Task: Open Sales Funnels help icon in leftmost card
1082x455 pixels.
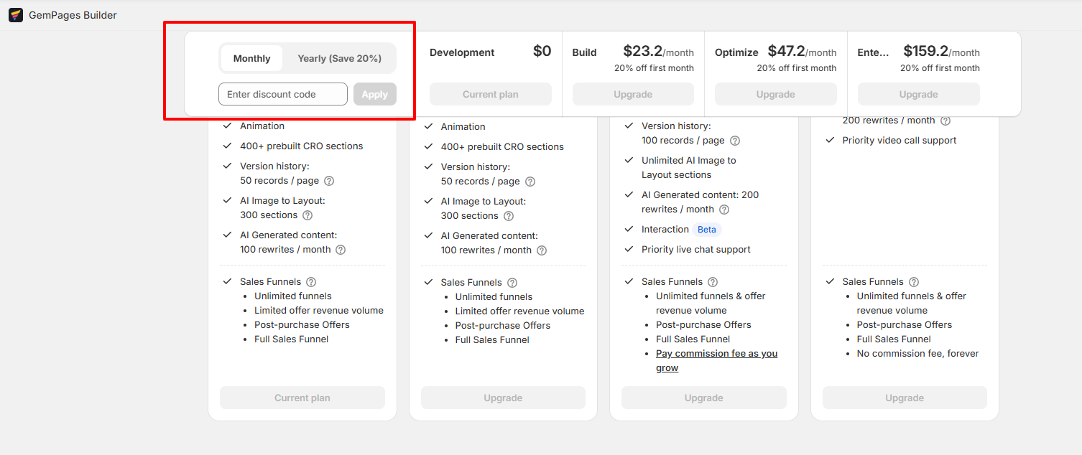Action: point(311,282)
